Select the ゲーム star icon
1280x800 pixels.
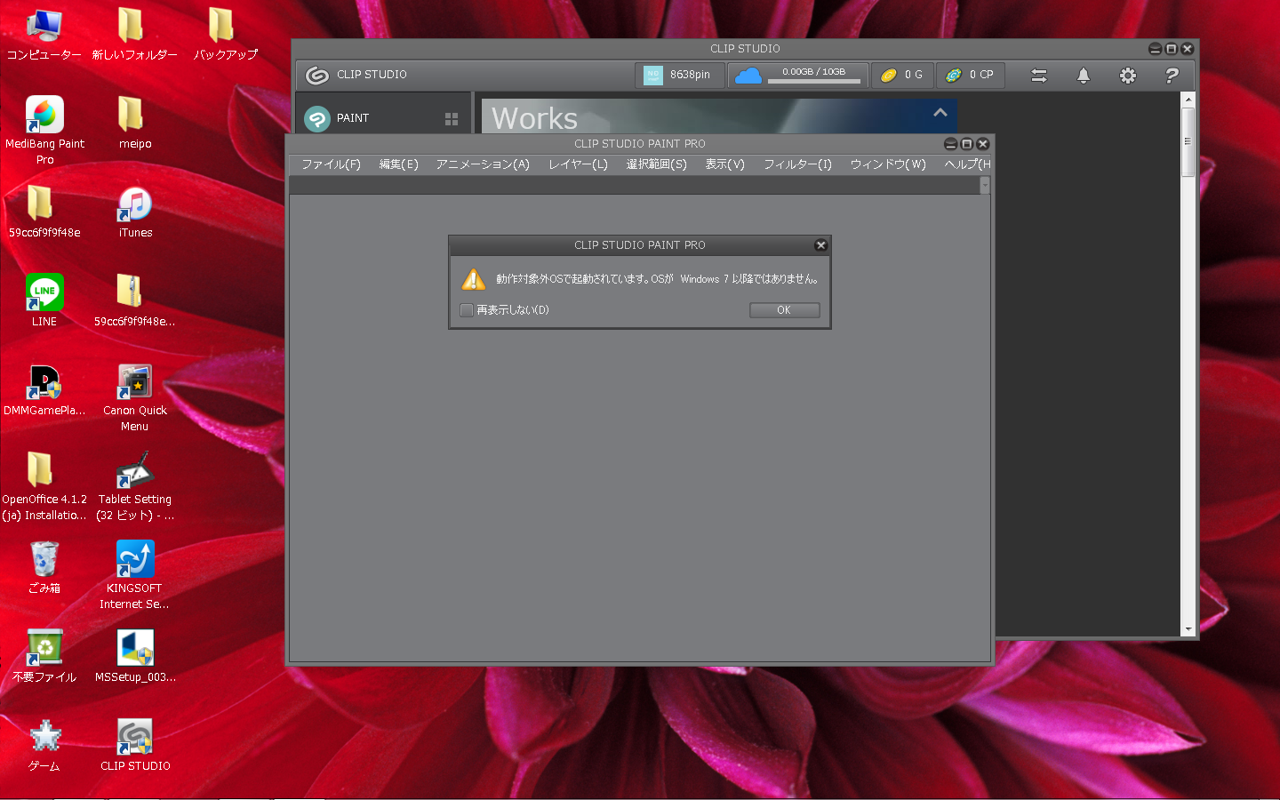click(44, 745)
